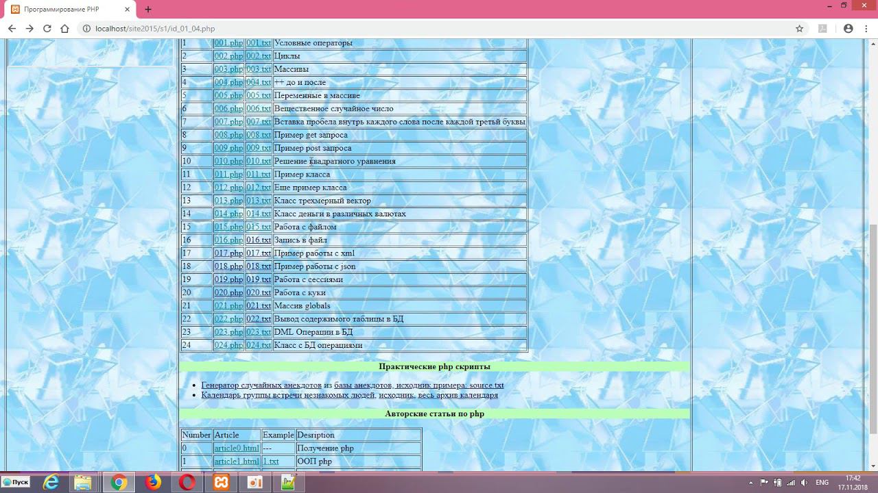The image size is (878, 493).
Task: Open the 1.txt example link
Action: click(x=271, y=462)
